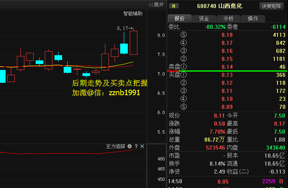
Task: Open settings gear for 主力追踪 indicator
Action: (129, 146)
